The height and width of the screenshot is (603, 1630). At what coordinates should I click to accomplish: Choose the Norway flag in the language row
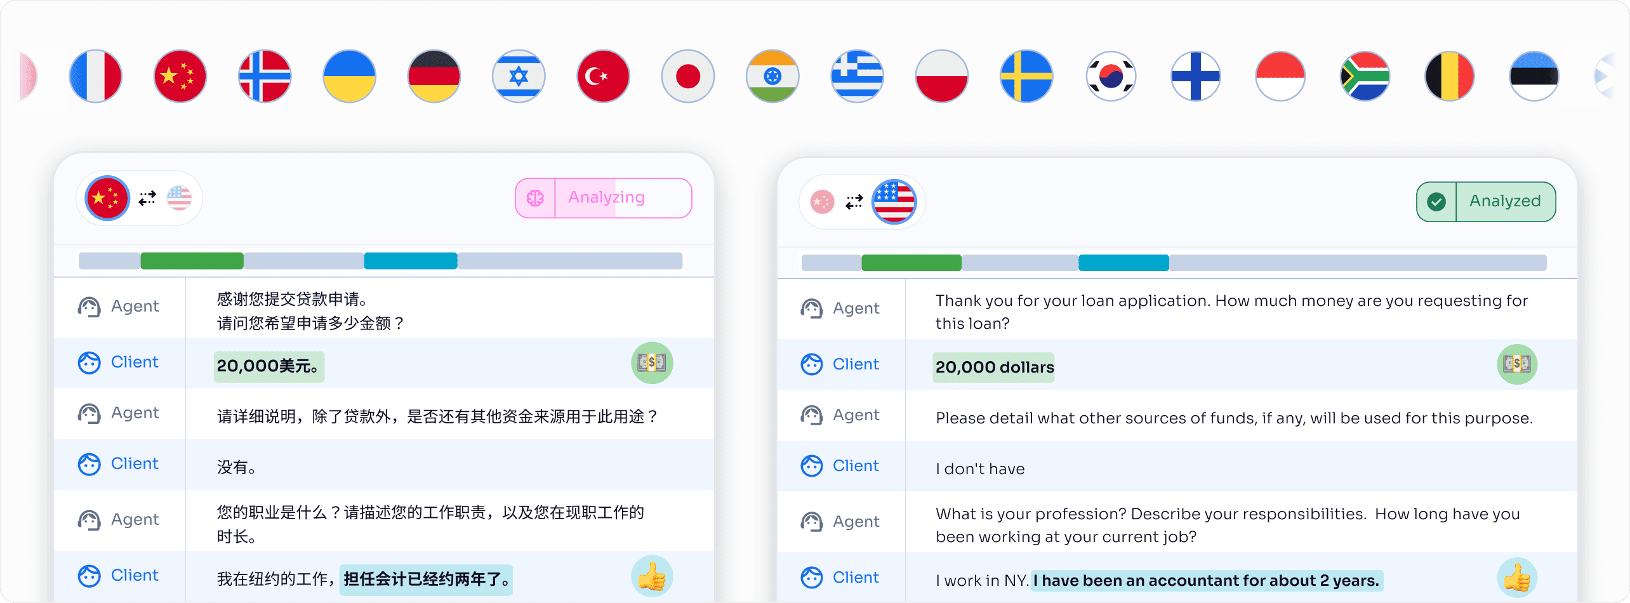tap(265, 76)
